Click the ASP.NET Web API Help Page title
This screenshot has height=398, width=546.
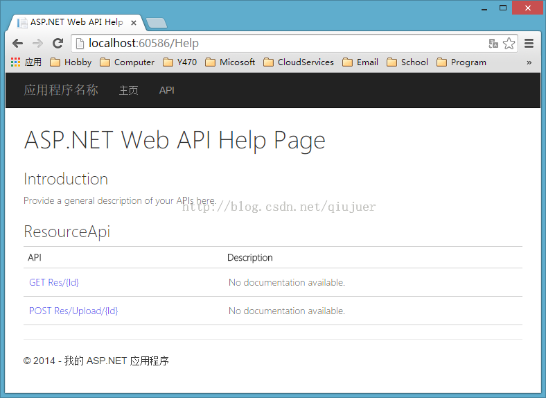click(x=175, y=141)
